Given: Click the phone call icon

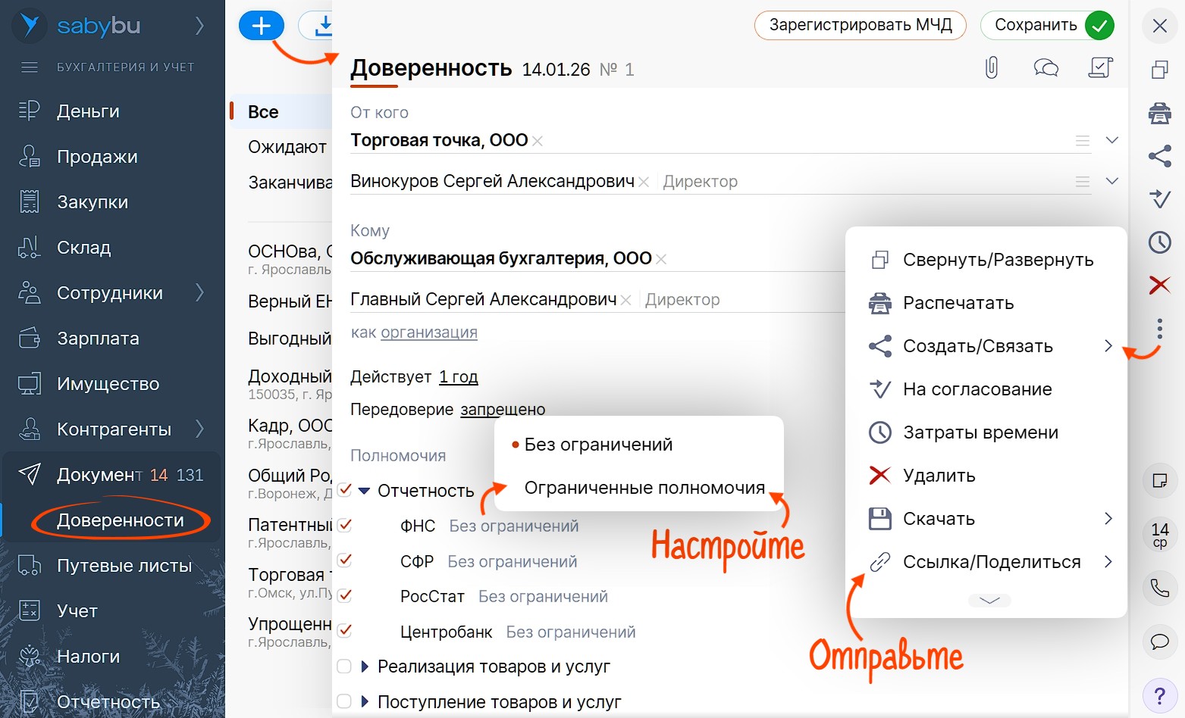Looking at the screenshot, I should (1159, 588).
